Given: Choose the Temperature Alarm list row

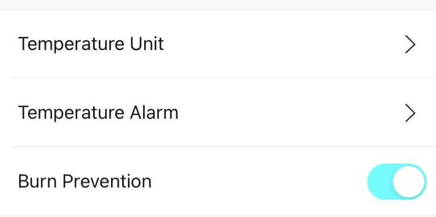Looking at the screenshot, I should (x=218, y=112).
